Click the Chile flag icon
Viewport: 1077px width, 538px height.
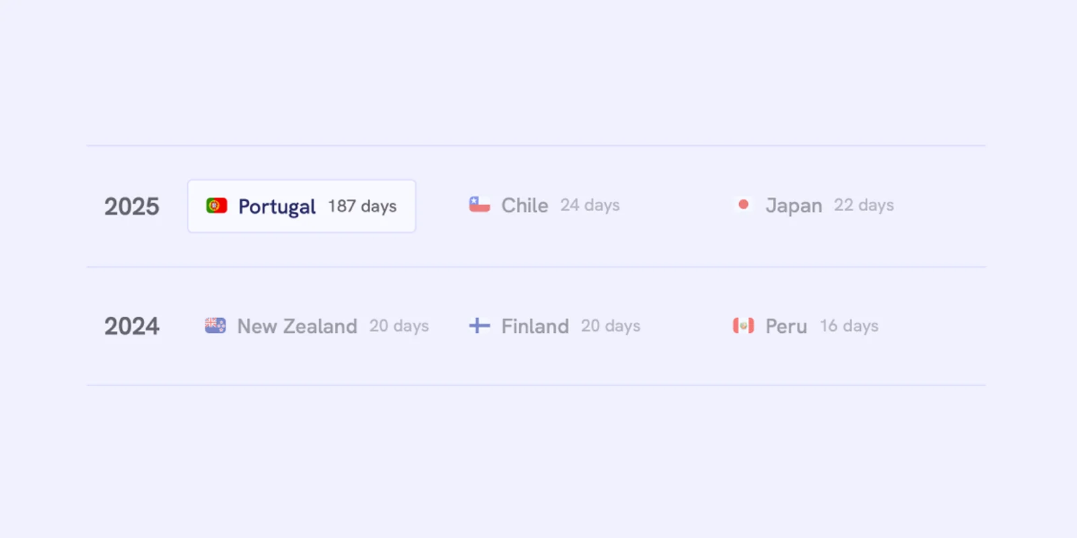479,204
